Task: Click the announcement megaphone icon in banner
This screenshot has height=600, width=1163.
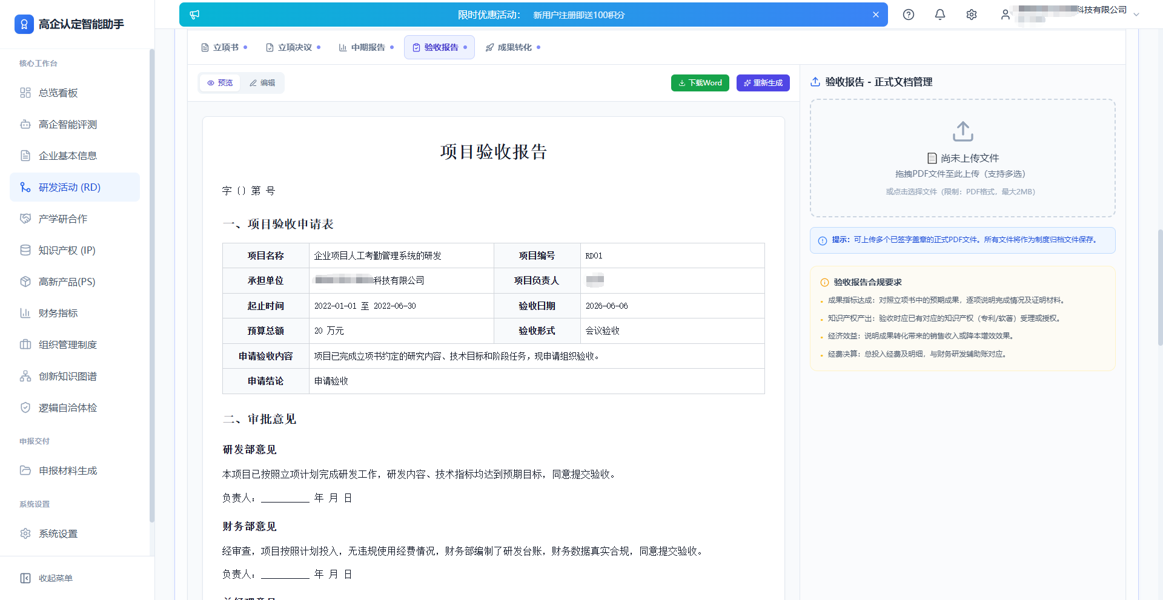Action: (194, 15)
